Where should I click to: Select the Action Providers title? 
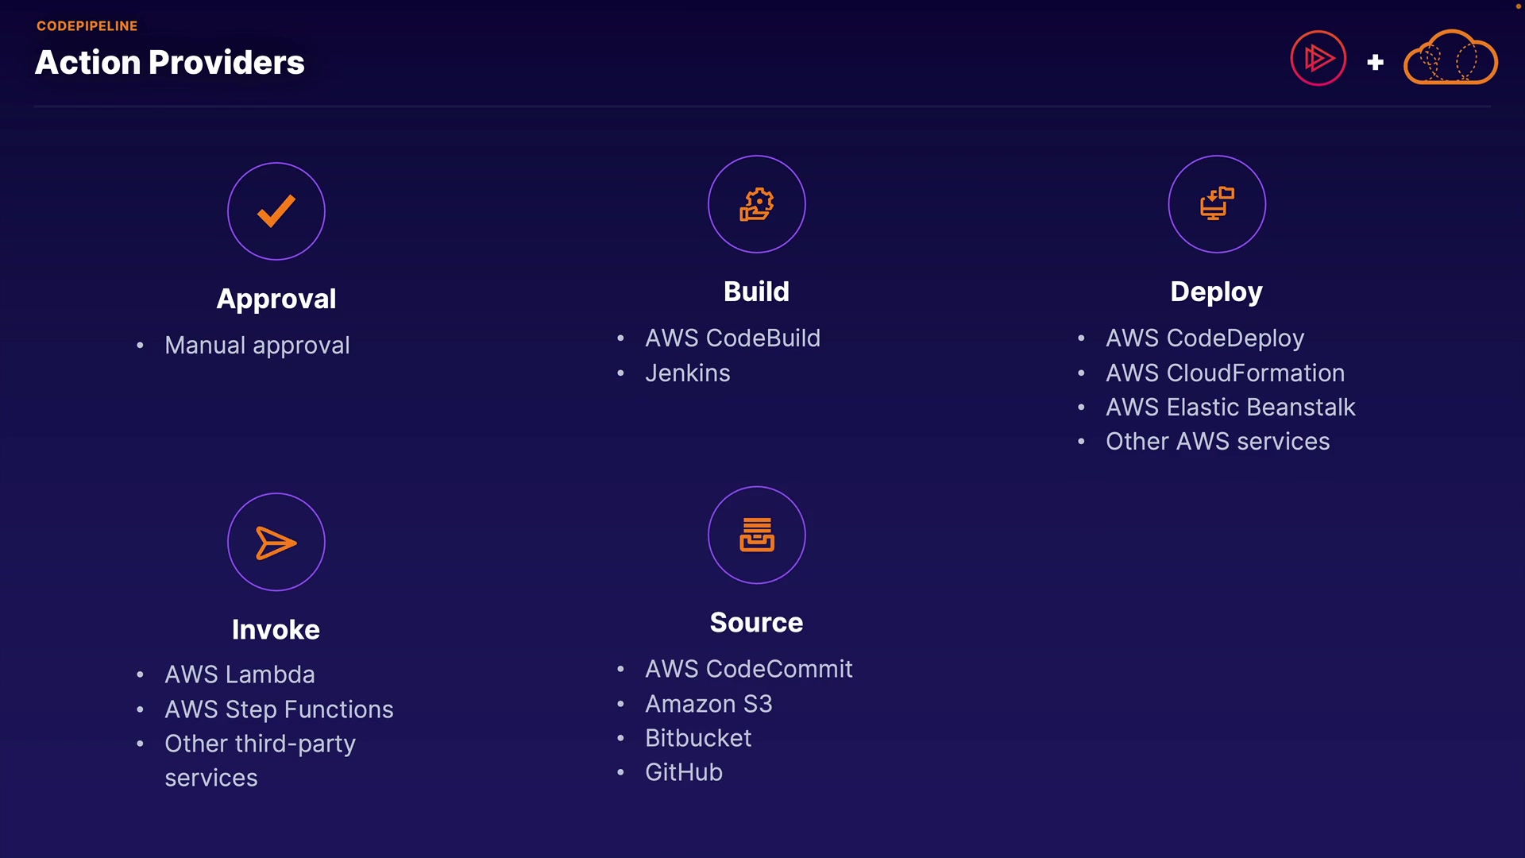coord(169,63)
